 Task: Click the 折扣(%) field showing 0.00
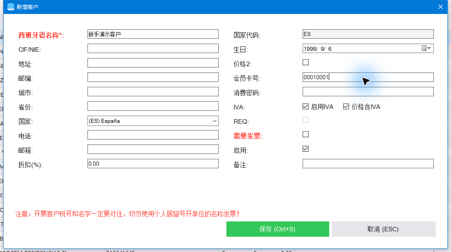[x=153, y=164]
